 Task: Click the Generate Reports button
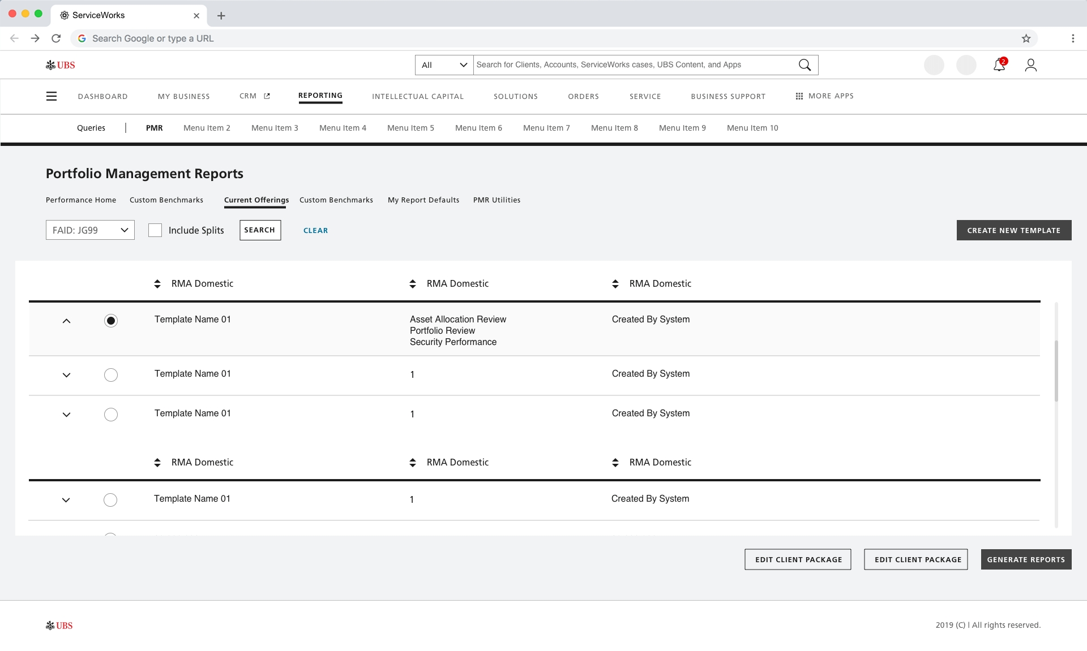1025,559
